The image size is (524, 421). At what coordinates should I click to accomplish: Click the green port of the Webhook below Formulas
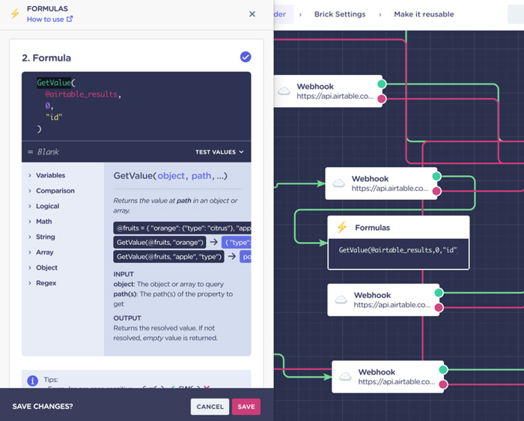click(x=439, y=293)
